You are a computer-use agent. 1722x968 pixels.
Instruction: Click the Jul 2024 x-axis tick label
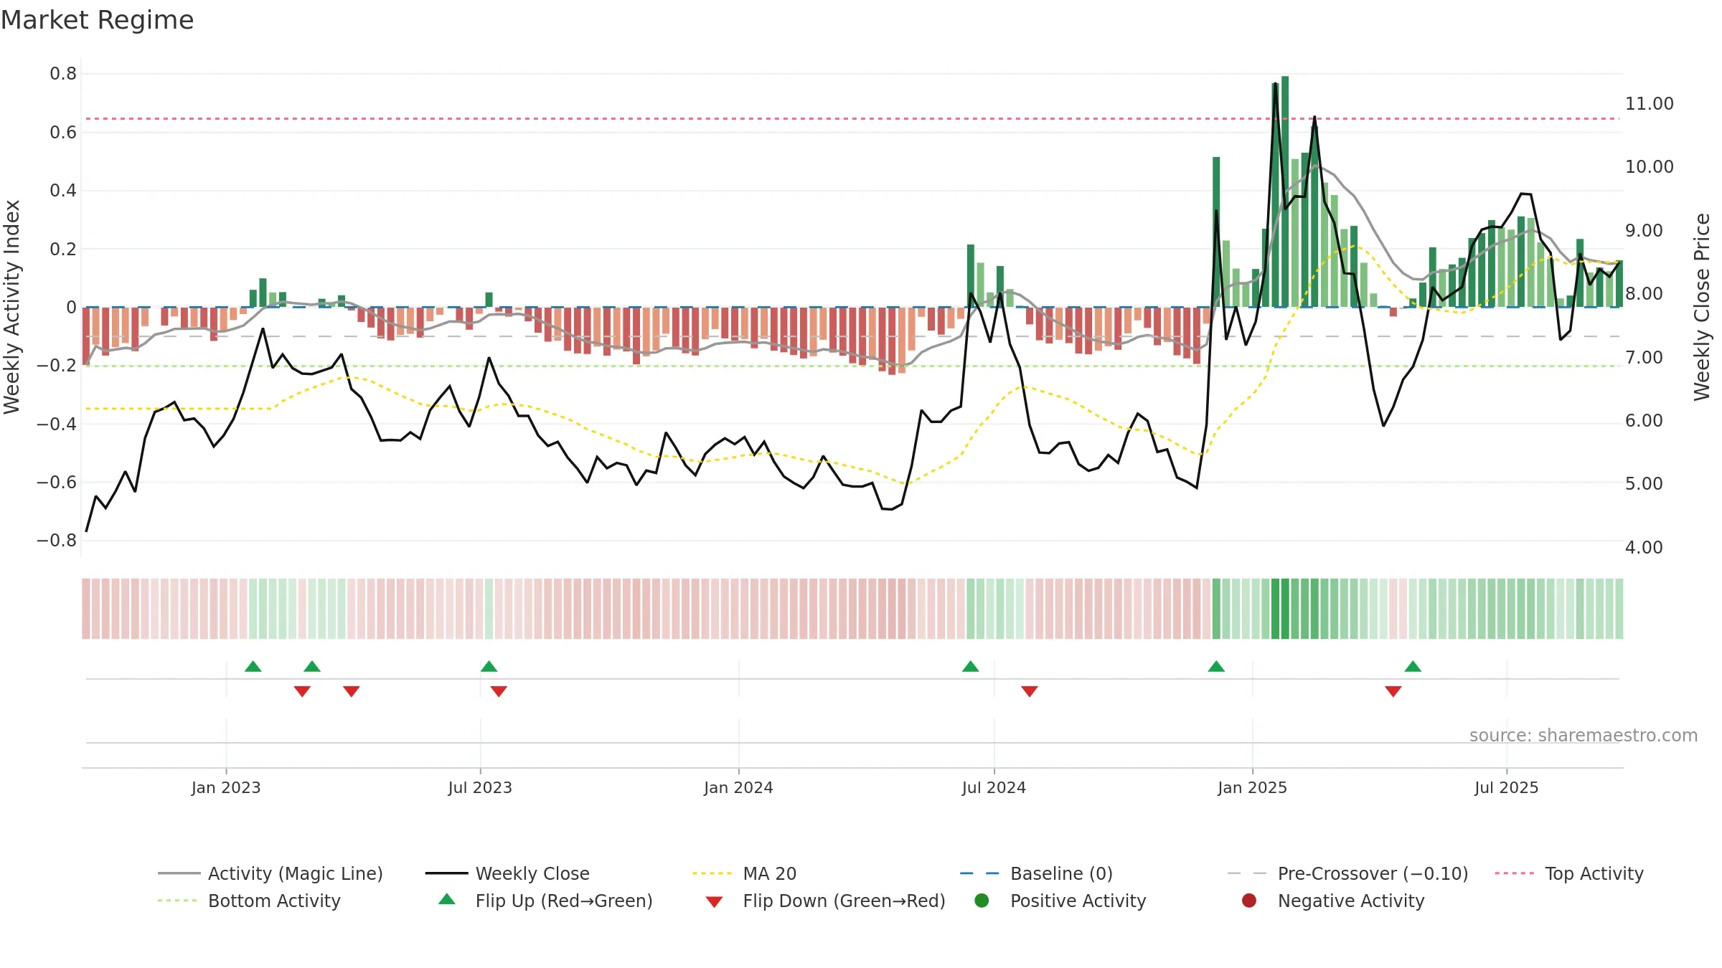coord(994,788)
